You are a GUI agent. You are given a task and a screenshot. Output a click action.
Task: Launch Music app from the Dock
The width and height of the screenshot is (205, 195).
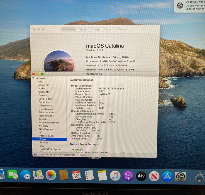[x=115, y=176]
